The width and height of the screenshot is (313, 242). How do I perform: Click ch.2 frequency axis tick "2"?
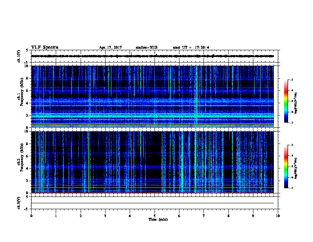[x=27, y=181]
